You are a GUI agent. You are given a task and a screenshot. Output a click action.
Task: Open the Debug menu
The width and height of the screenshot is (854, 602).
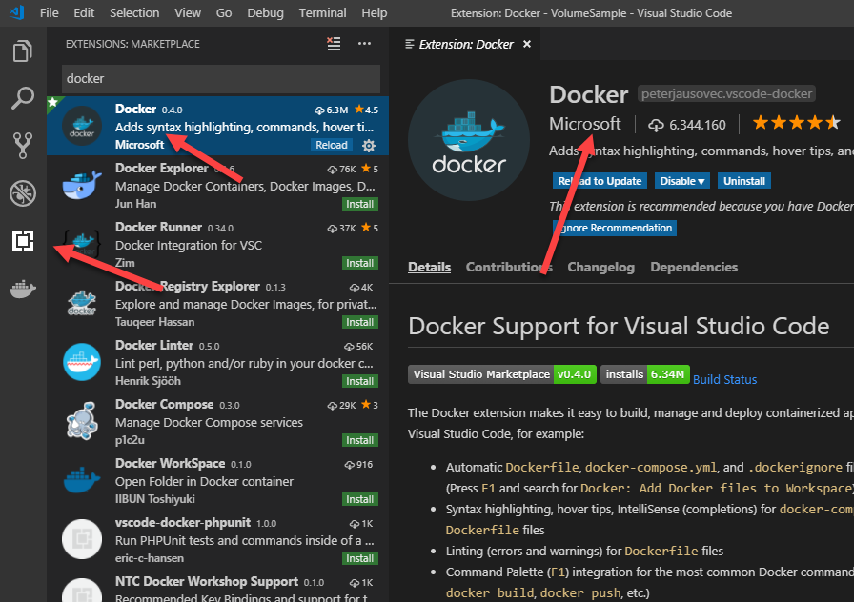point(265,13)
